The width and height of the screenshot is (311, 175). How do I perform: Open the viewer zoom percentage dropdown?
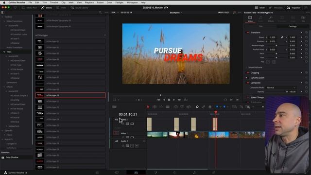[115, 13]
